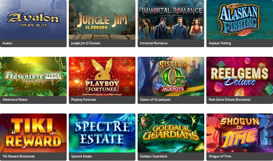Screen dimensions: 273x161
Task: Click the Immortal Romance text label
Action: pyautogui.click(x=154, y=43)
